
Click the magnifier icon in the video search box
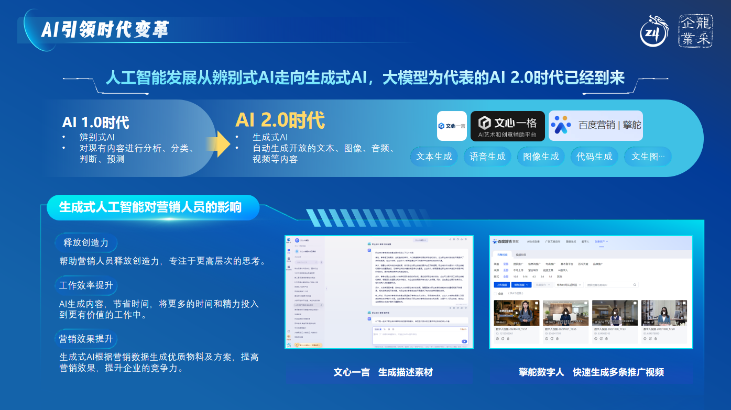tap(635, 285)
